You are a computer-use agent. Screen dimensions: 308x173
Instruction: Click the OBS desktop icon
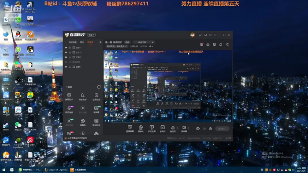(x=18, y=81)
